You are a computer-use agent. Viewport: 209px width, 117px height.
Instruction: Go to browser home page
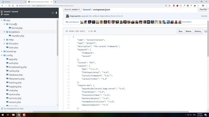coord(13,6)
